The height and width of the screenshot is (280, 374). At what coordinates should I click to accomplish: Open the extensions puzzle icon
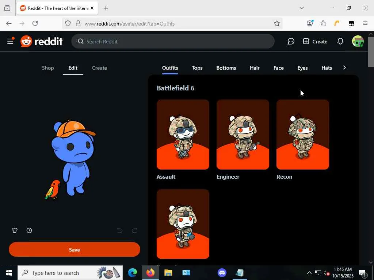point(323,23)
